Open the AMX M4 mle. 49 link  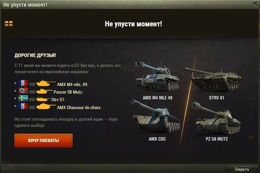(72, 84)
